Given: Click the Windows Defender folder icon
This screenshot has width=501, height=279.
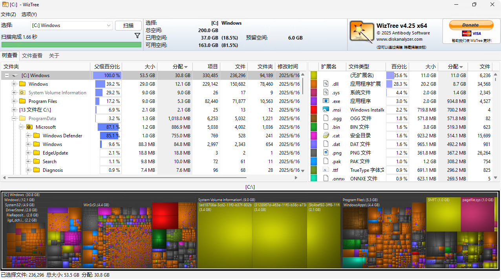Looking at the screenshot, I should 37,136.
